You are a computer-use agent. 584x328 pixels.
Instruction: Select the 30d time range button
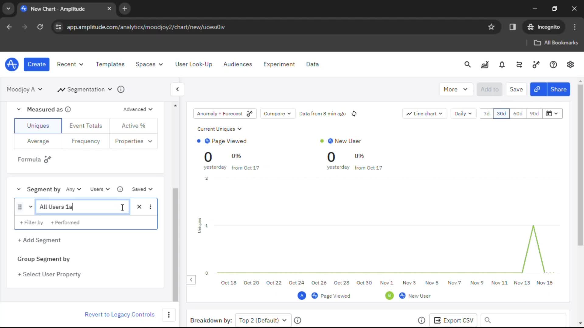coord(501,113)
